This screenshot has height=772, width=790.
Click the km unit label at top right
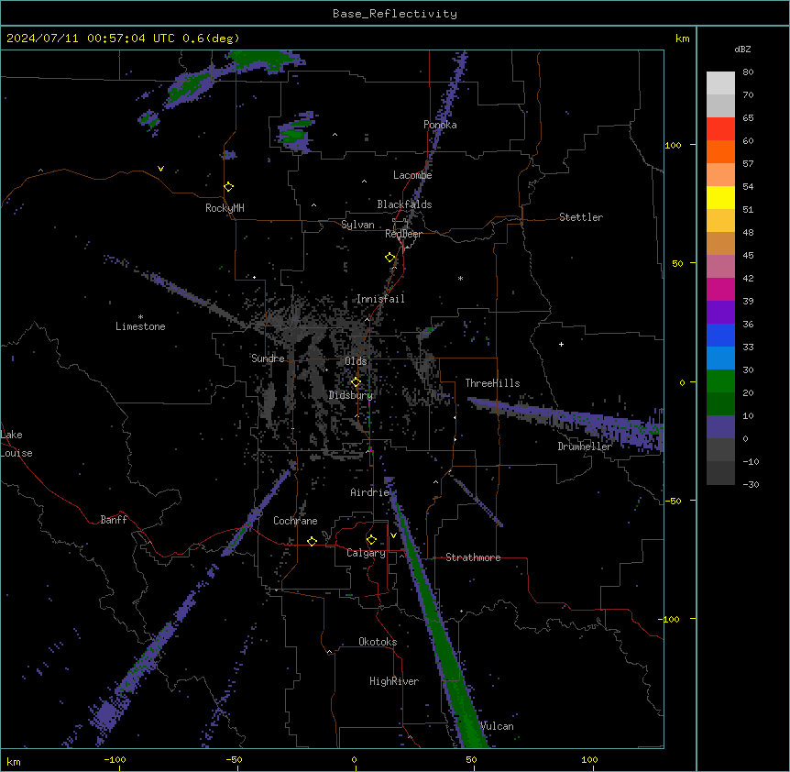point(682,39)
